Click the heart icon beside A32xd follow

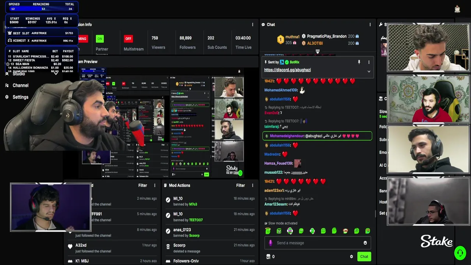tap(70, 247)
